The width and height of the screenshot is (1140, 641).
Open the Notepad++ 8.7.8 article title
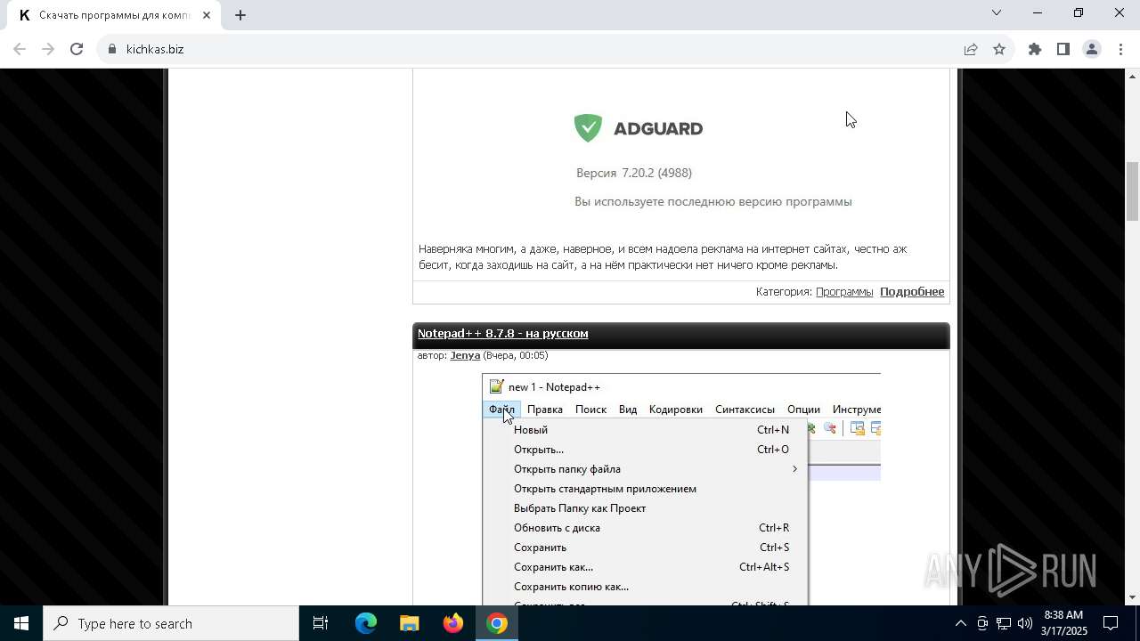[x=502, y=333]
